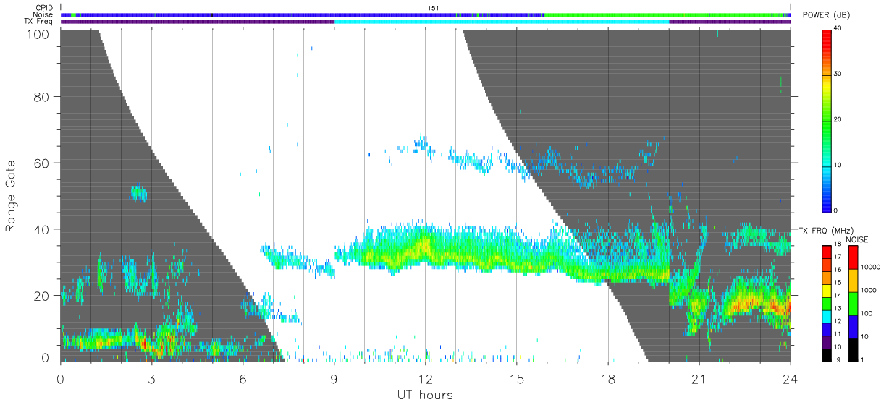Click the "3" tick label on UT hours axis
This screenshot has width=889, height=410.
pos(151,379)
